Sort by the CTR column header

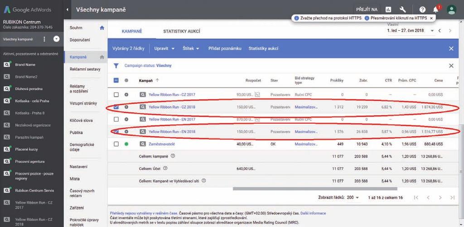coord(388,80)
